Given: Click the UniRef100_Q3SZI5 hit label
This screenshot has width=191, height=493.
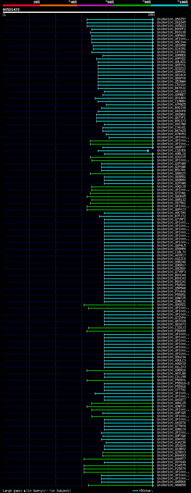Looking at the screenshot, I should point(171,157).
